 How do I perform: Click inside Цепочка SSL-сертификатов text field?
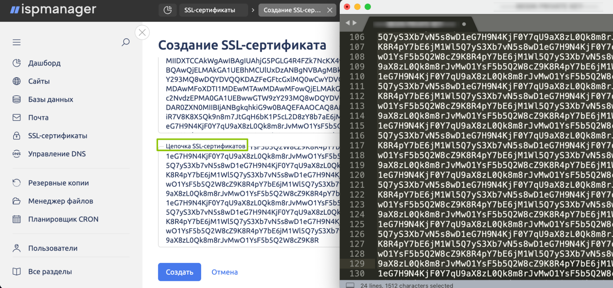click(x=248, y=199)
